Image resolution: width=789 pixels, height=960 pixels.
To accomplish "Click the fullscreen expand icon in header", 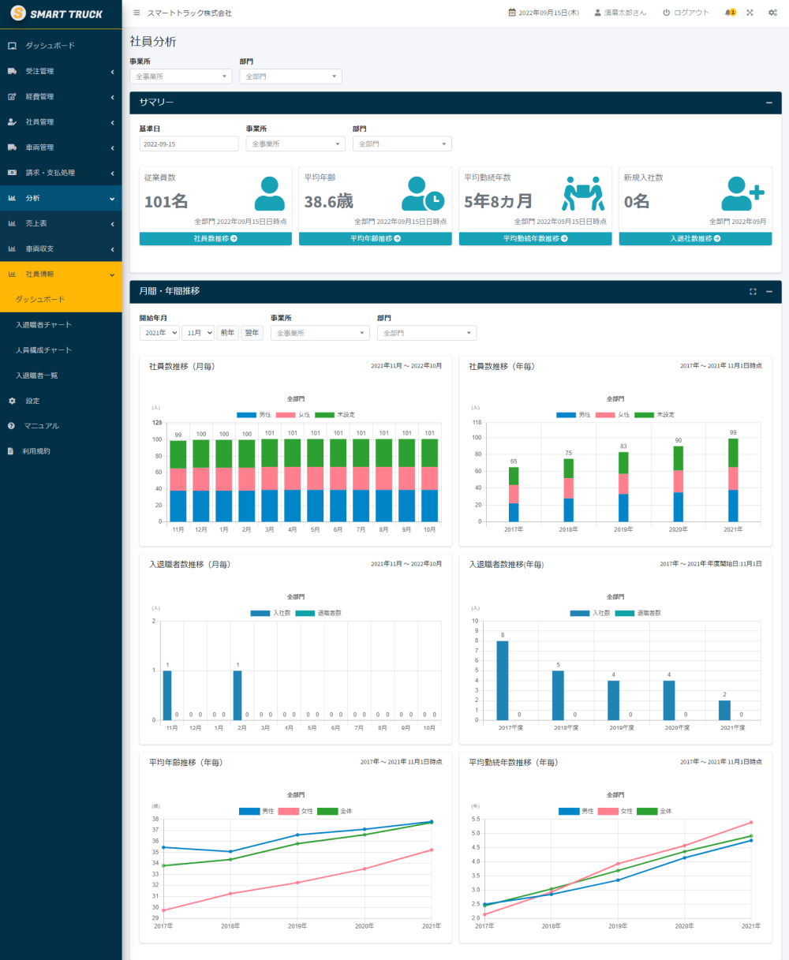I will 750,13.
